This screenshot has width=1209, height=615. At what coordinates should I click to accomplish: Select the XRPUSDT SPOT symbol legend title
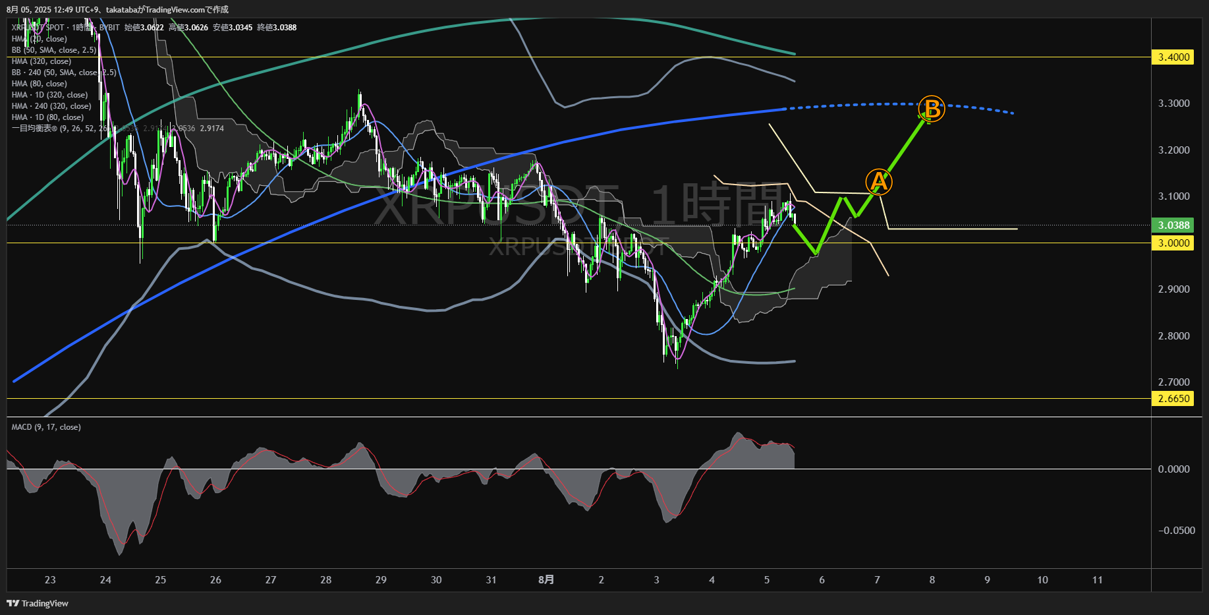point(66,28)
